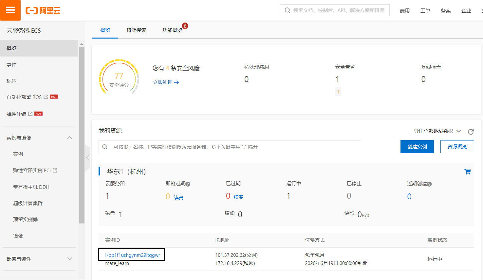Screen dimensions: 483x280
Task: Open the 费用 top menu
Action: 405,10
